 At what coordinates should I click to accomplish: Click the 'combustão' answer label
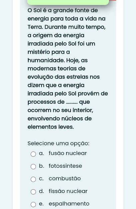pos(65,178)
